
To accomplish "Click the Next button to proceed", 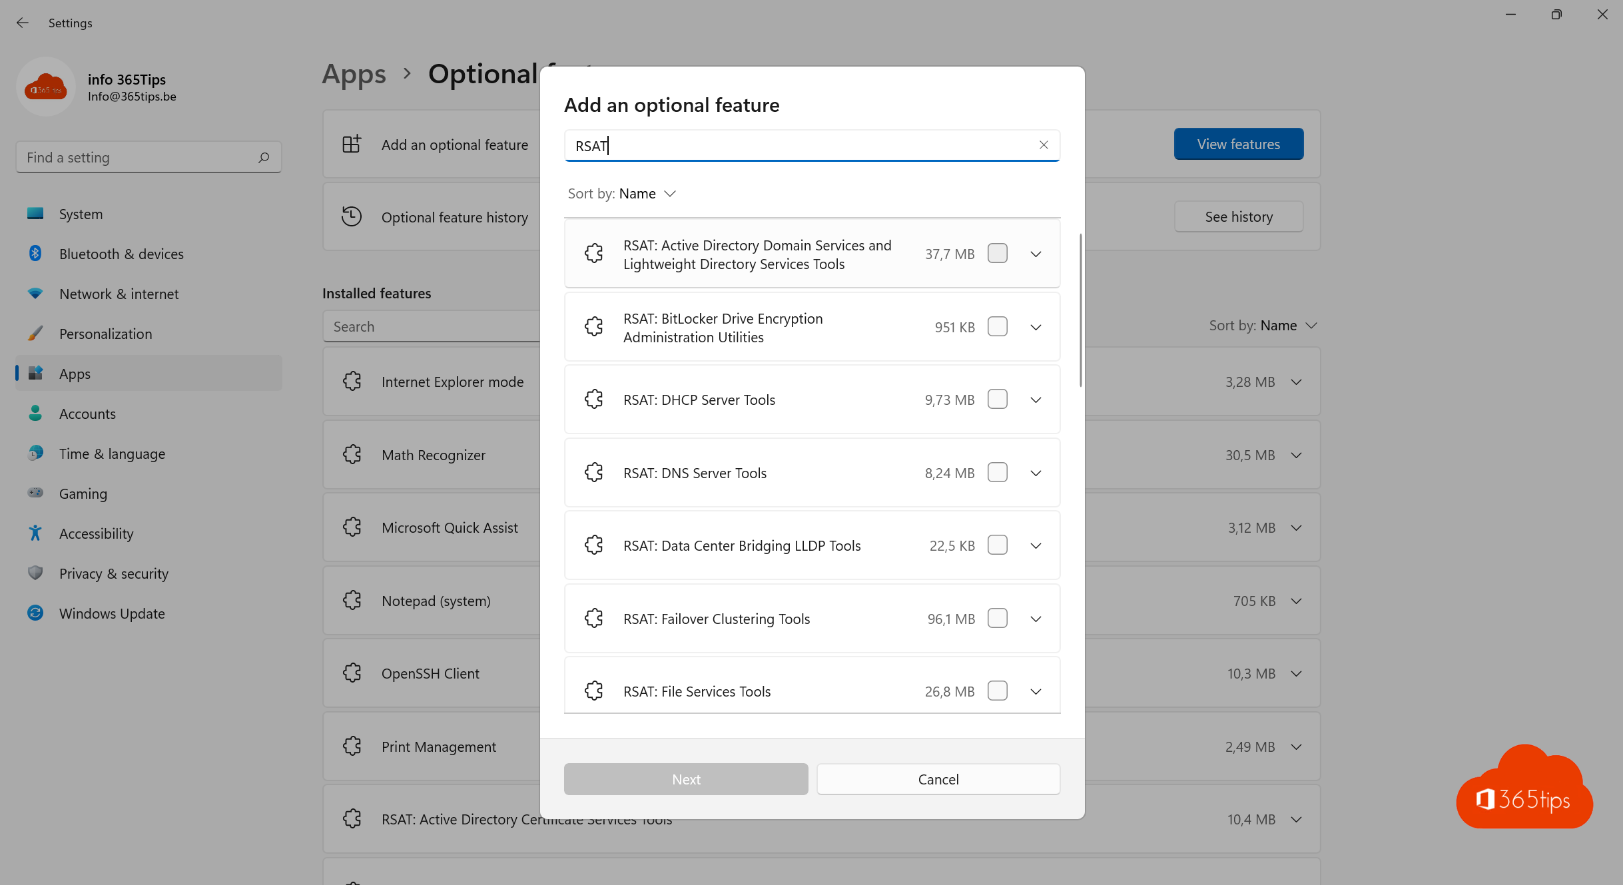I will pos(685,779).
